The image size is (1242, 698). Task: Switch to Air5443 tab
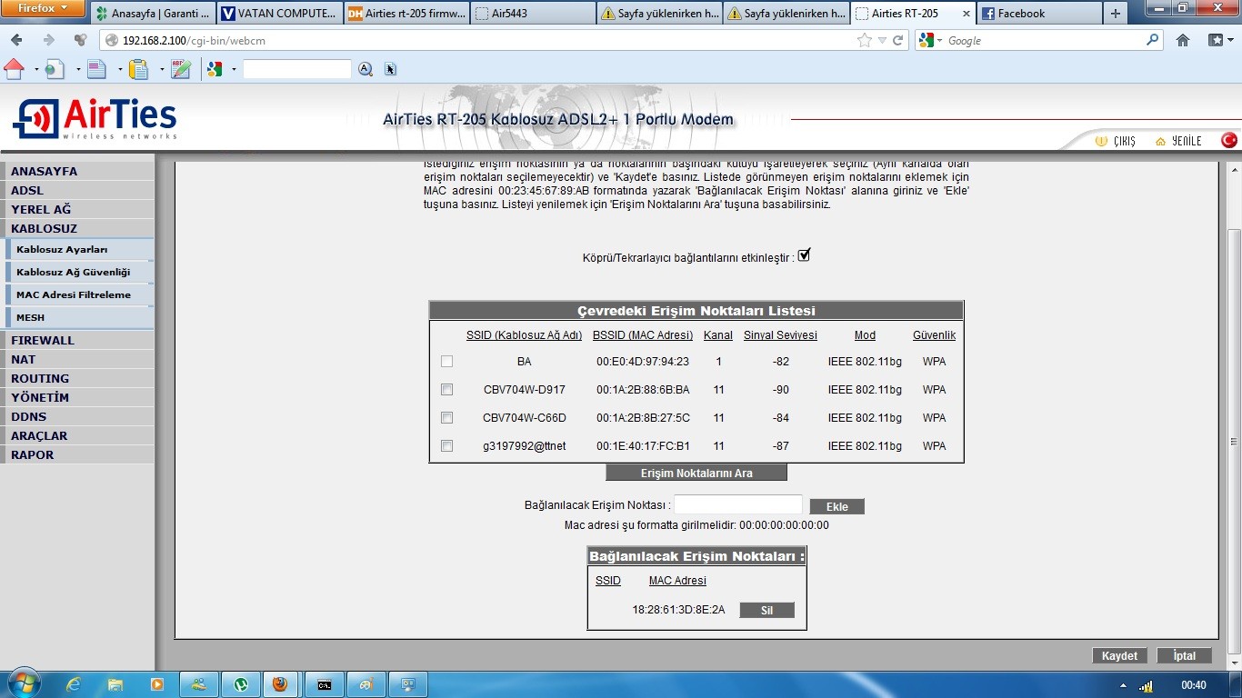point(533,14)
